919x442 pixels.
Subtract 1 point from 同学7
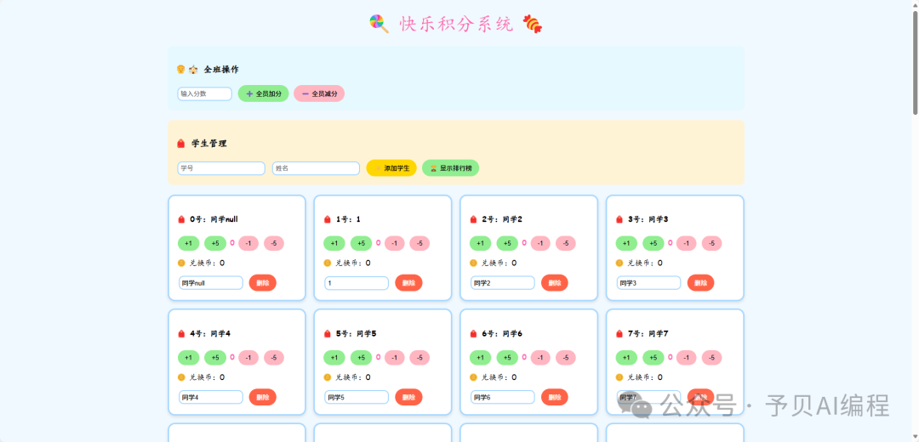tap(687, 357)
